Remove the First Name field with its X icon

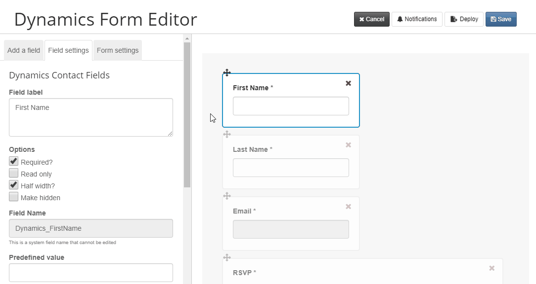point(348,83)
